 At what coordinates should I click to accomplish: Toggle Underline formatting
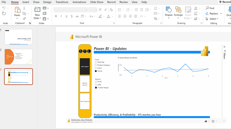pyautogui.click(x=67, y=16)
